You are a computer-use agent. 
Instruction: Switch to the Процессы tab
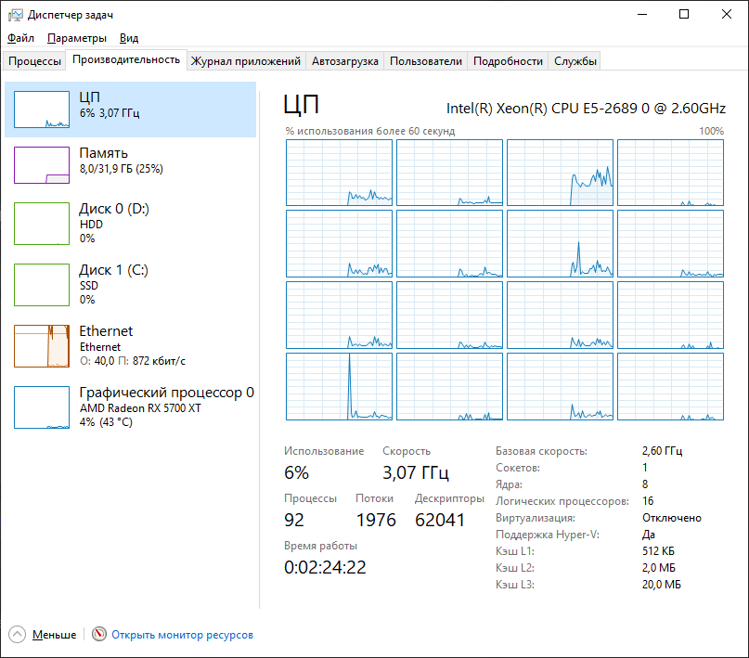[35, 61]
